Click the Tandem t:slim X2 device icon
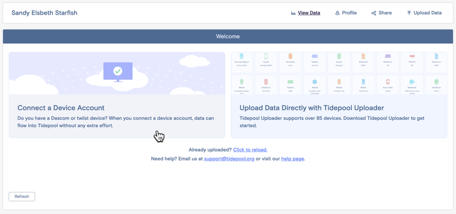 point(315,56)
